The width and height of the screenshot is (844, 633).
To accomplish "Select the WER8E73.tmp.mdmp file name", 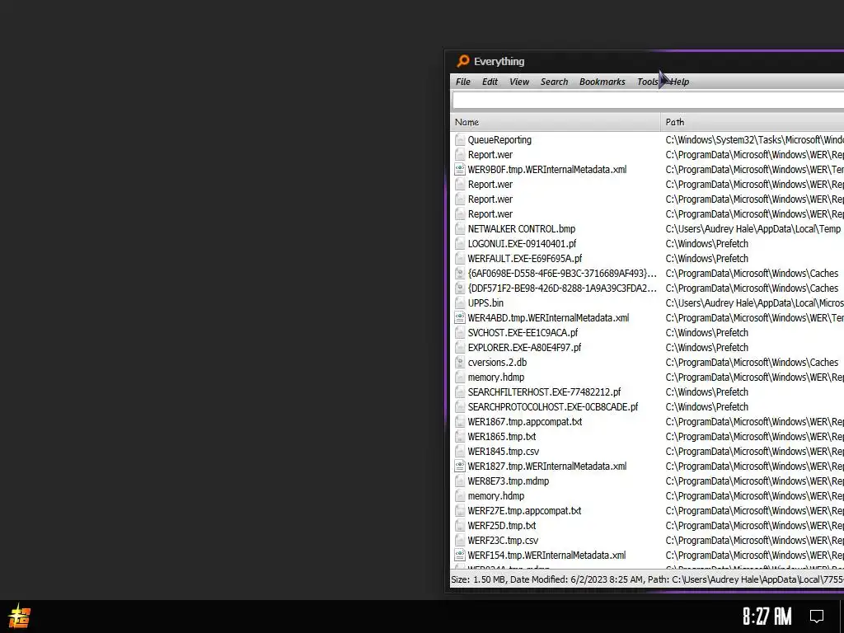I will coord(508,481).
